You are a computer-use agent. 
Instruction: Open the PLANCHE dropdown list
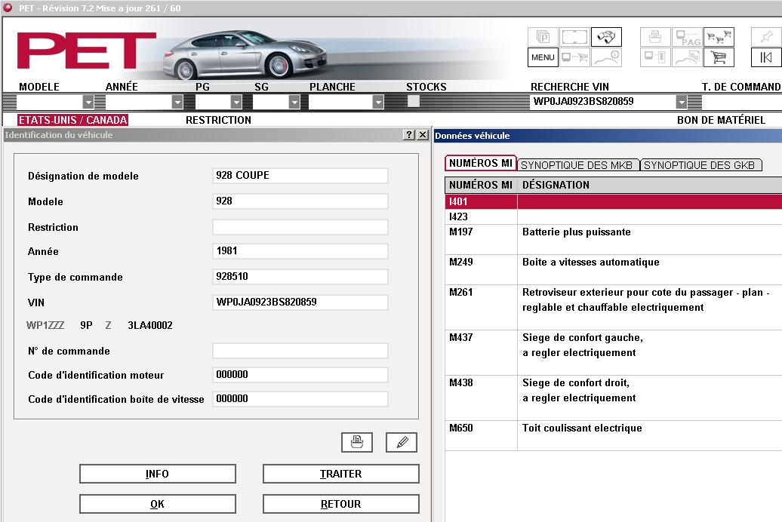[378, 102]
